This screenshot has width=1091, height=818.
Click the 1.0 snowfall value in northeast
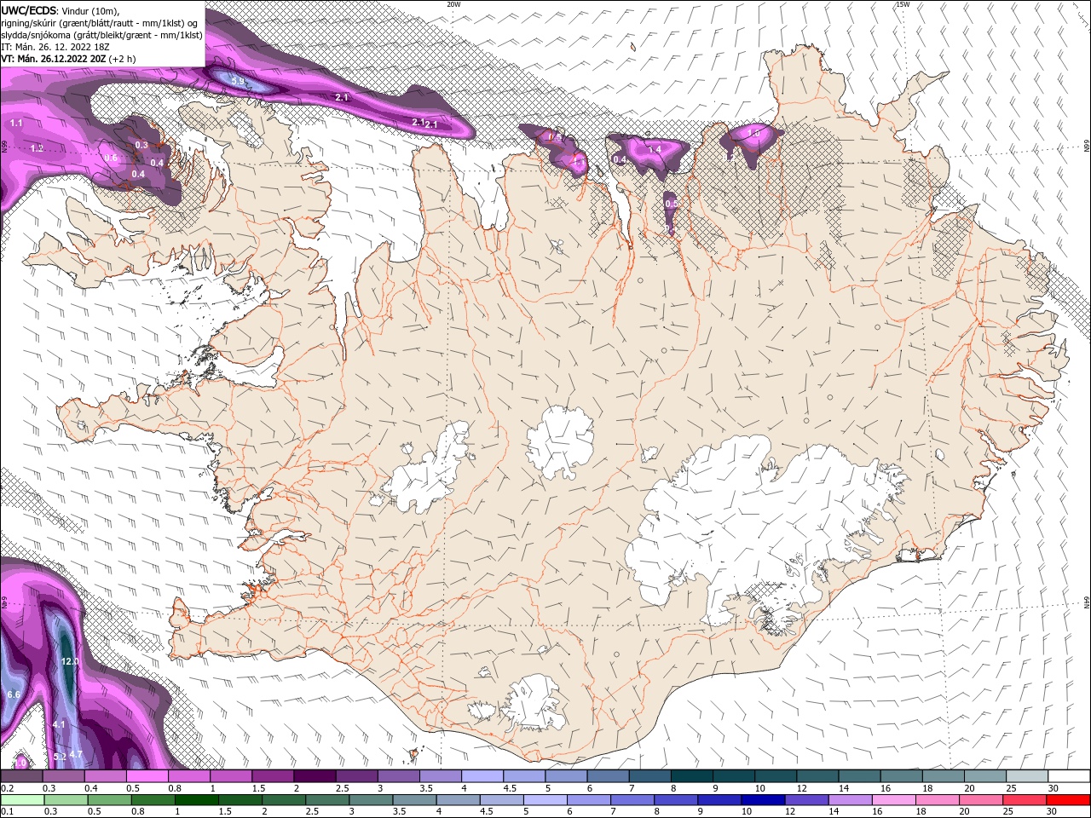click(x=753, y=133)
